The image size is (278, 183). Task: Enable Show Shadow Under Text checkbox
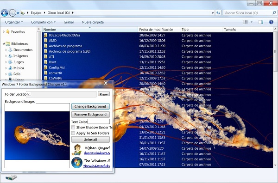73,127
